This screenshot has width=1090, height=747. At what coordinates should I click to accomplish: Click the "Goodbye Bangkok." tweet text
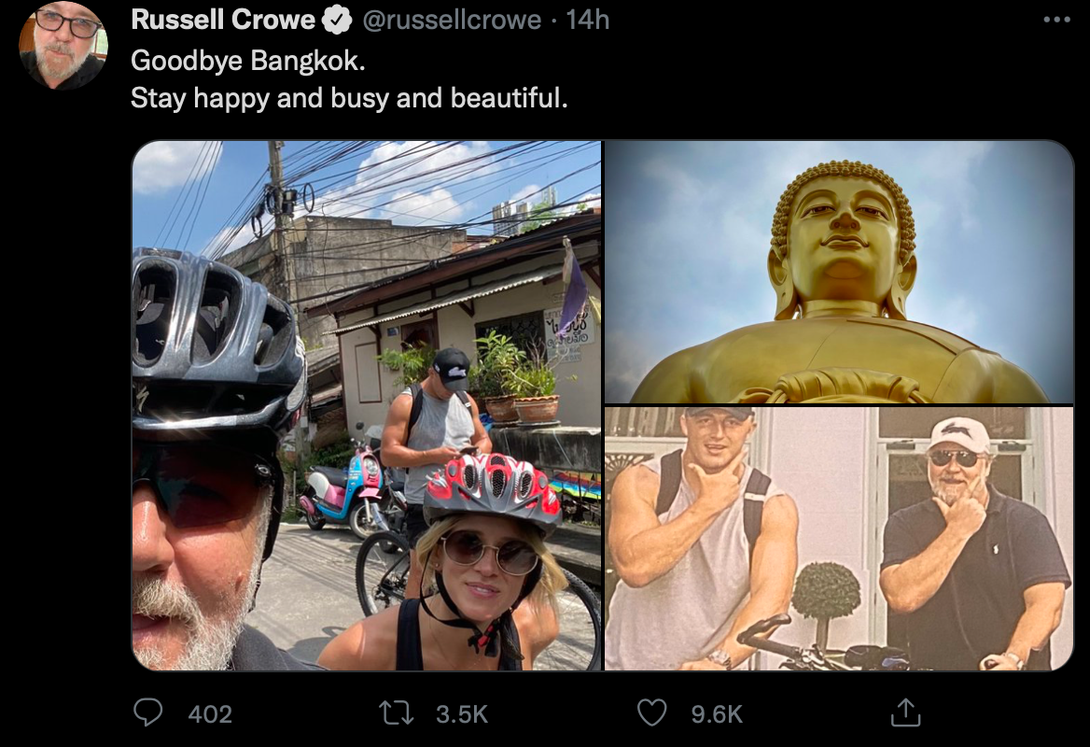click(248, 61)
